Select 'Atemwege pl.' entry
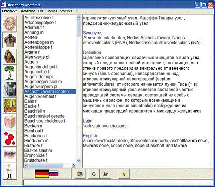This screenshot has width=215, height=187. coord(37,57)
